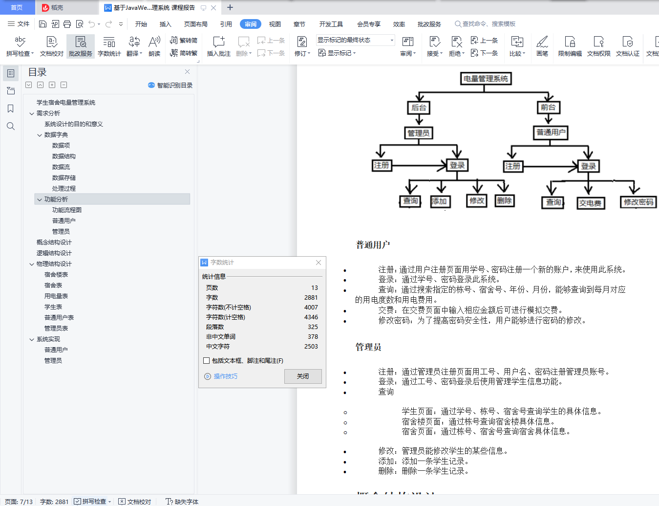Click 智能识别目录 in the outline pane
Image resolution: width=659 pixels, height=506 pixels.
[170, 85]
